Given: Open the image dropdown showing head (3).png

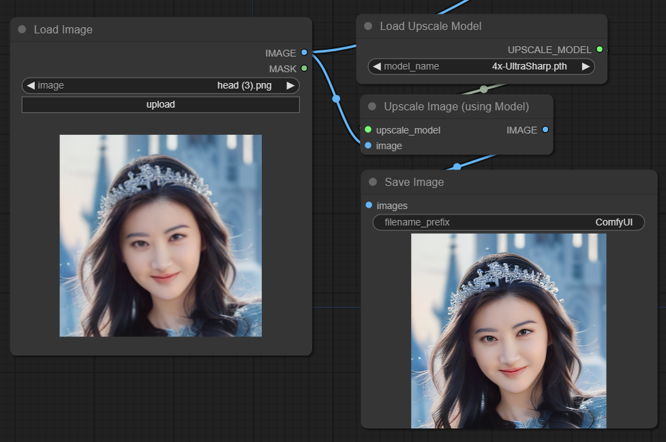Looking at the screenshot, I should [x=160, y=85].
